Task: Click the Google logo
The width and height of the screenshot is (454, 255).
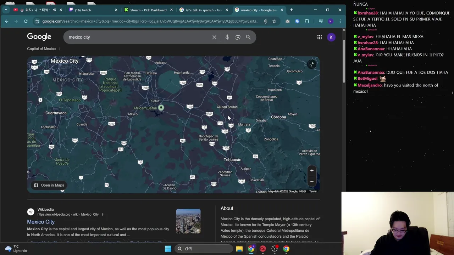Action: coord(39,37)
